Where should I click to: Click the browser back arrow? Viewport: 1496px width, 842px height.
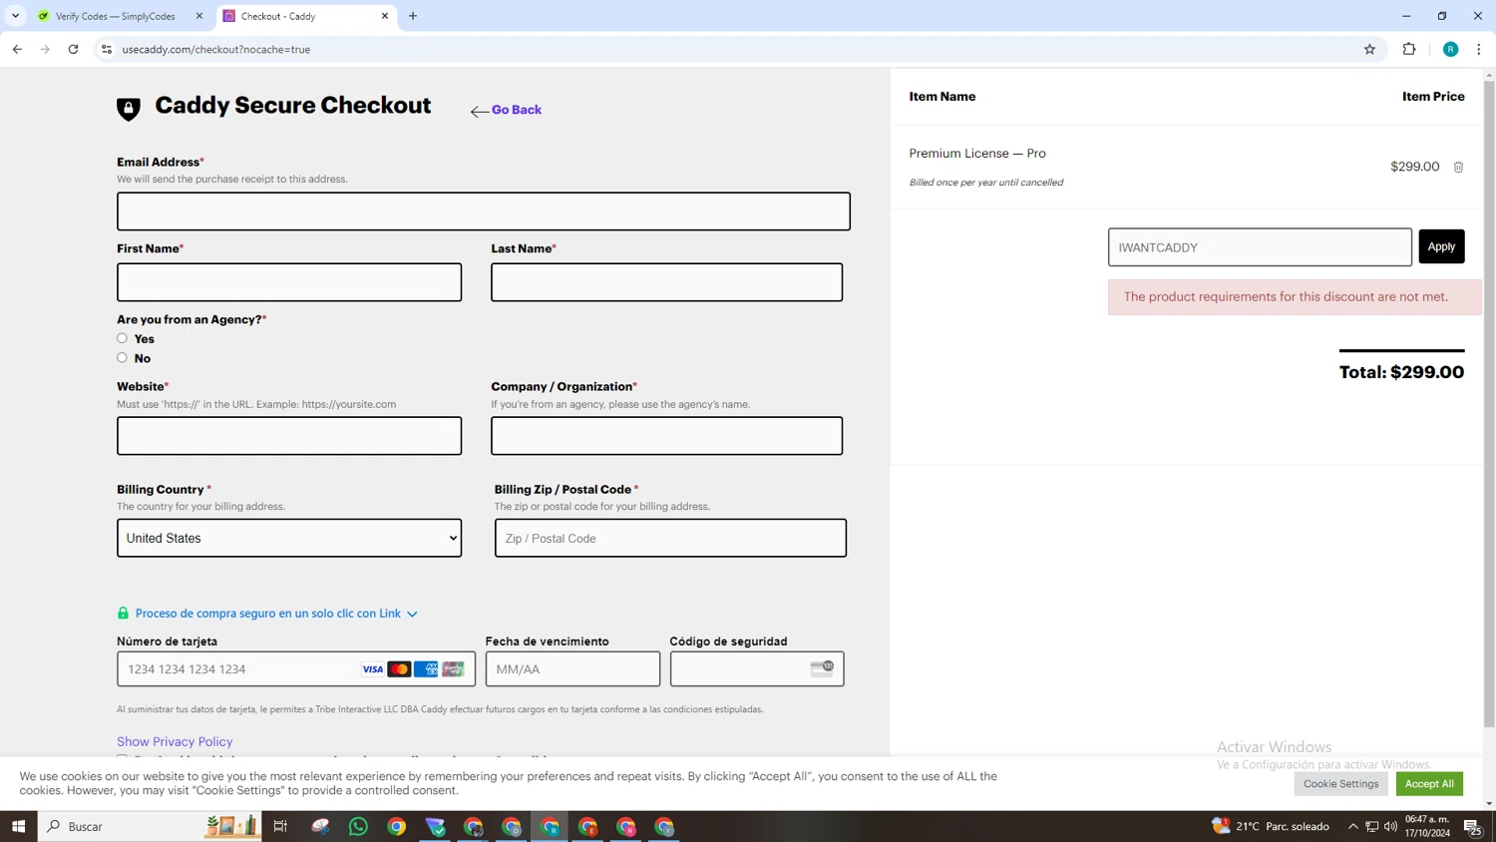(17, 49)
